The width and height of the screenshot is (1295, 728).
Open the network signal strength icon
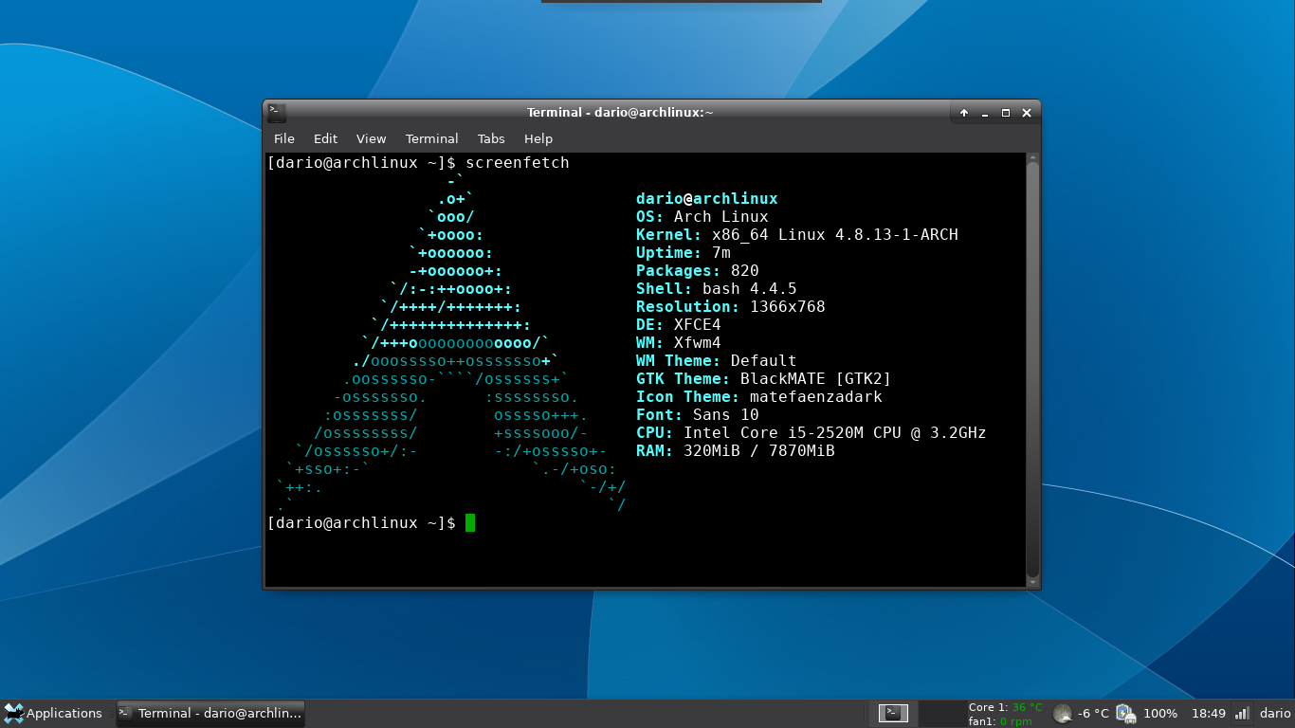coord(1242,713)
